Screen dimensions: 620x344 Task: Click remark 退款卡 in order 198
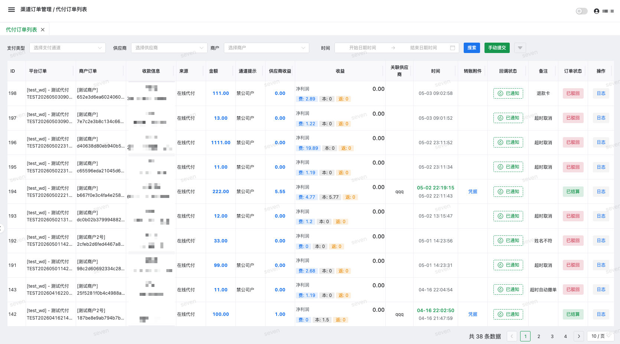pyautogui.click(x=543, y=93)
